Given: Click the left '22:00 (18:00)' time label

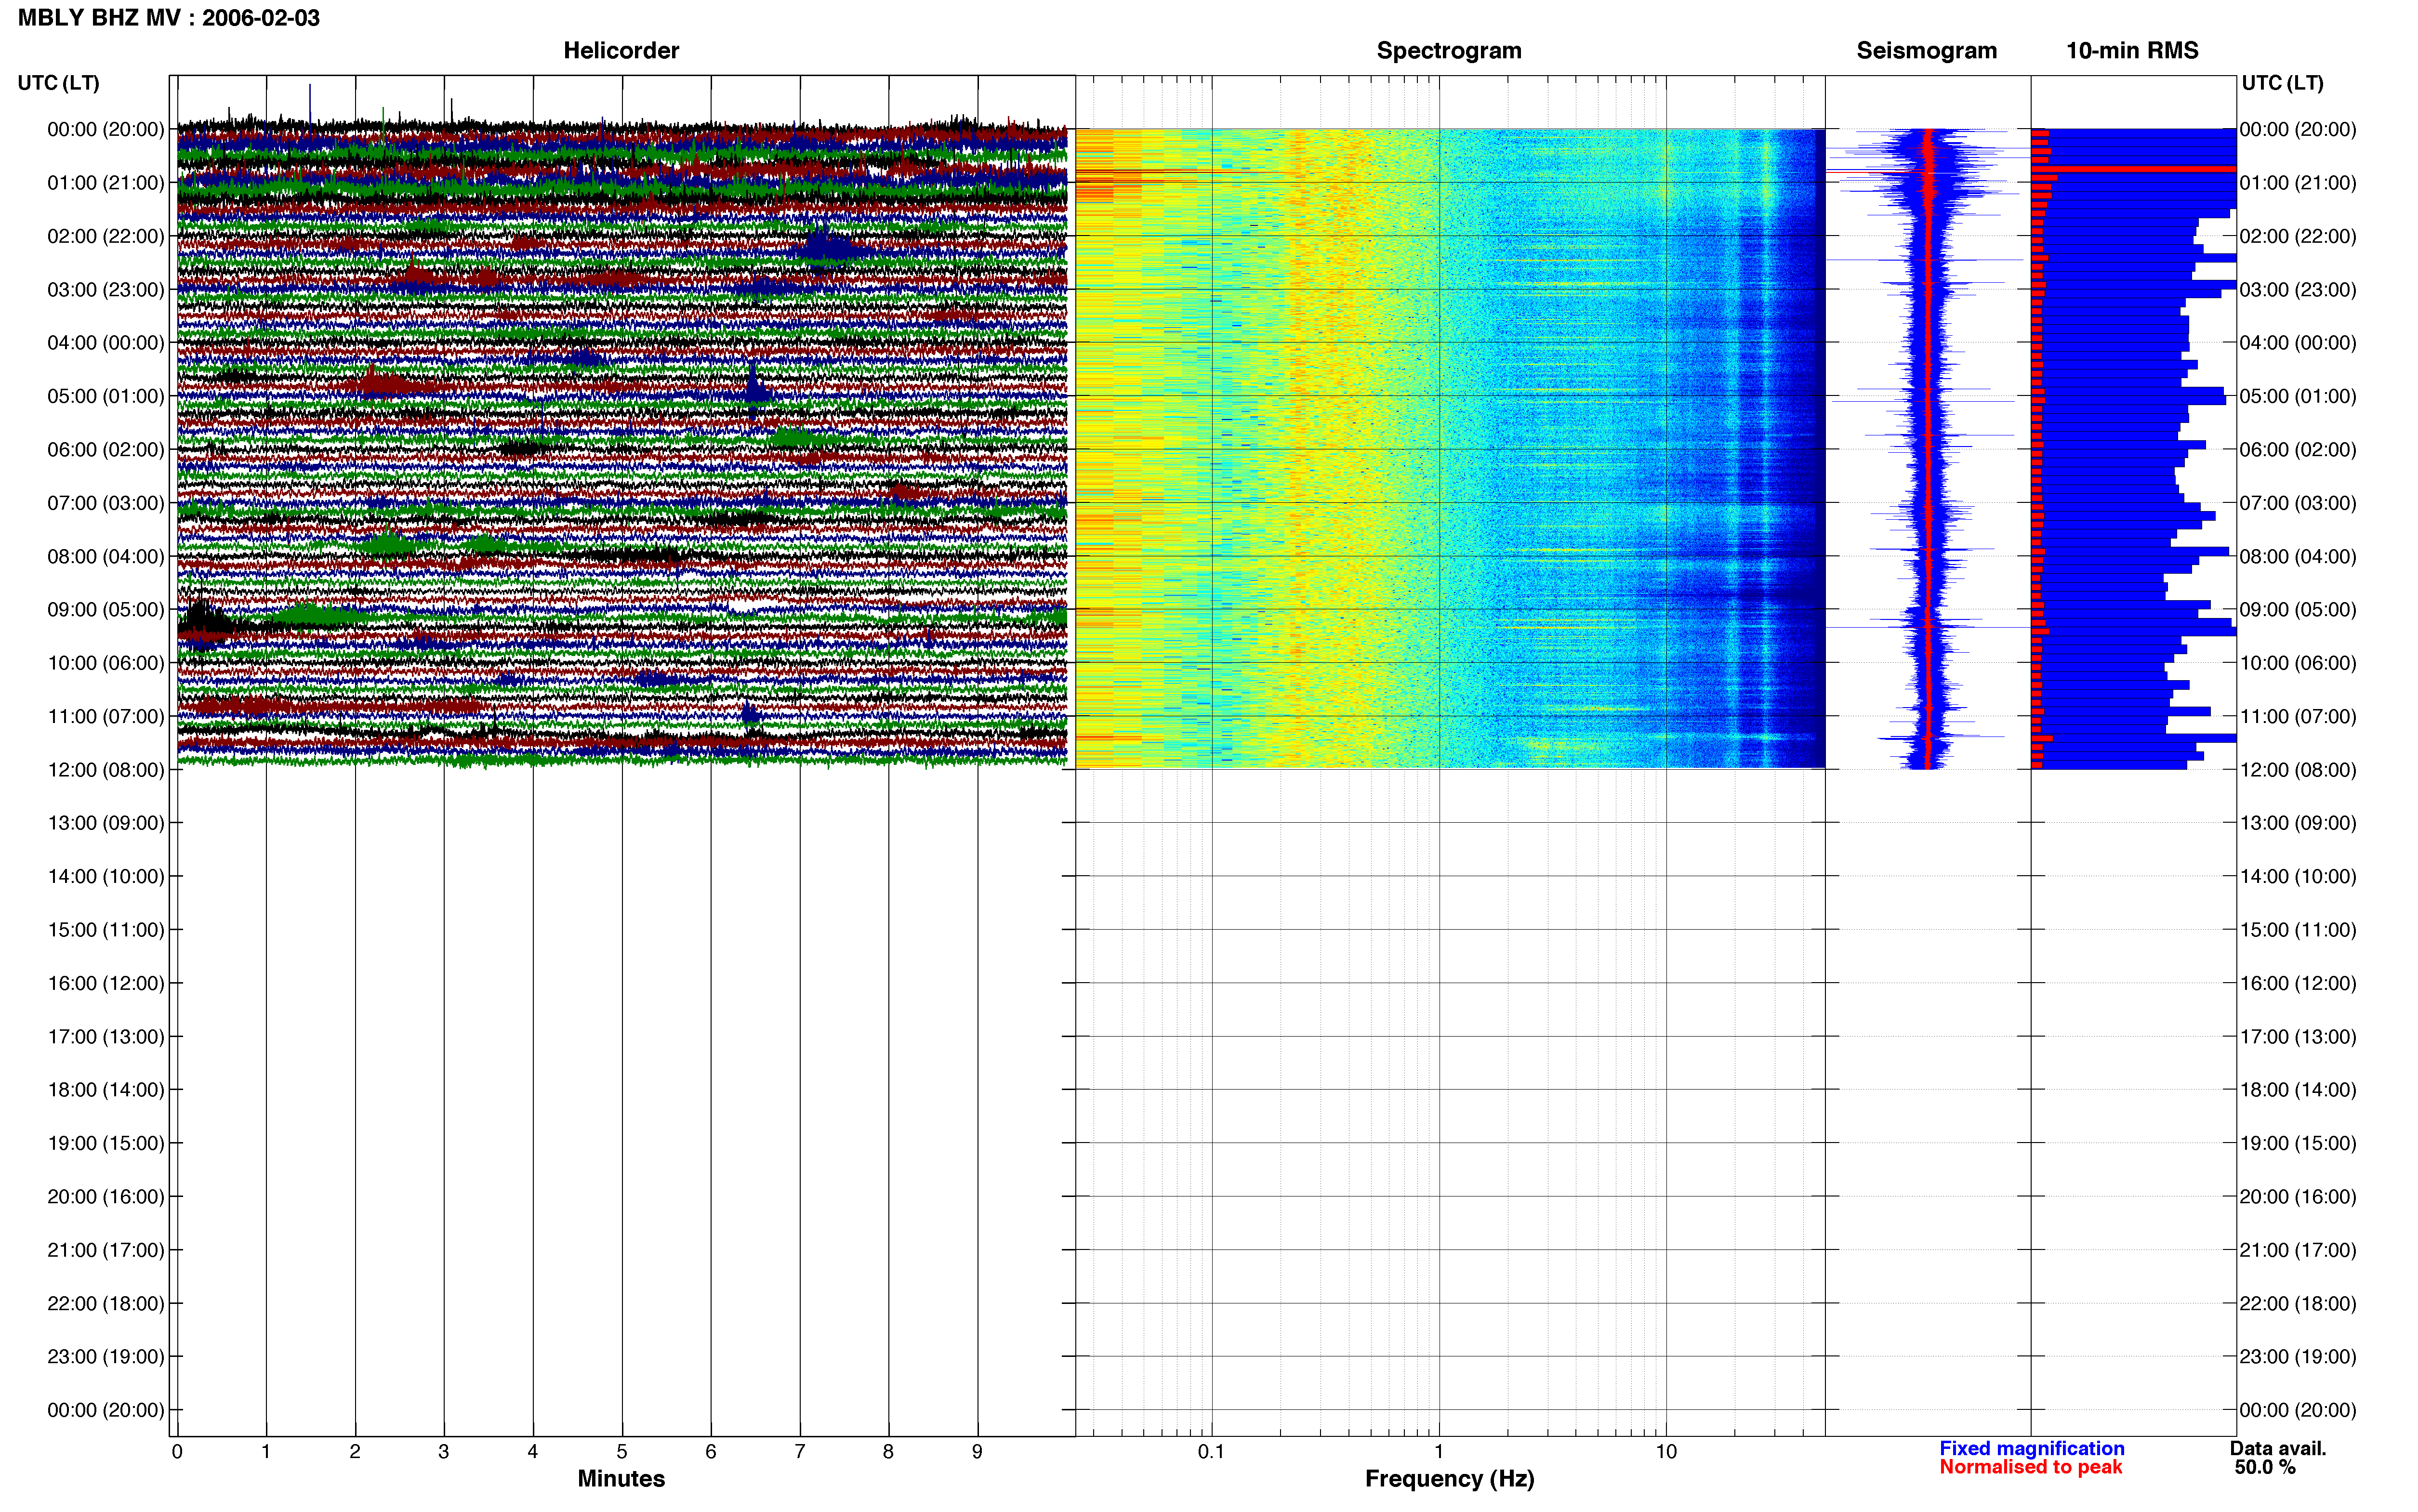Looking at the screenshot, I should click(x=106, y=1303).
